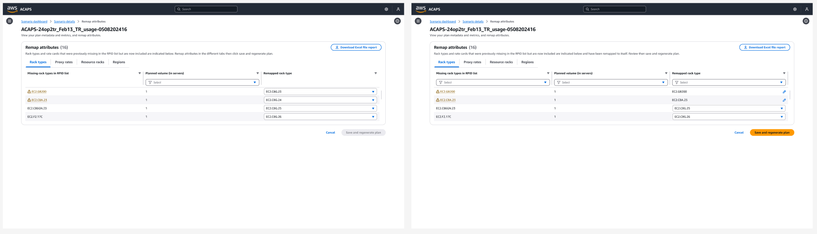Click EC2.GB200 link on left screen
The width and height of the screenshot is (817, 234).
39,92
